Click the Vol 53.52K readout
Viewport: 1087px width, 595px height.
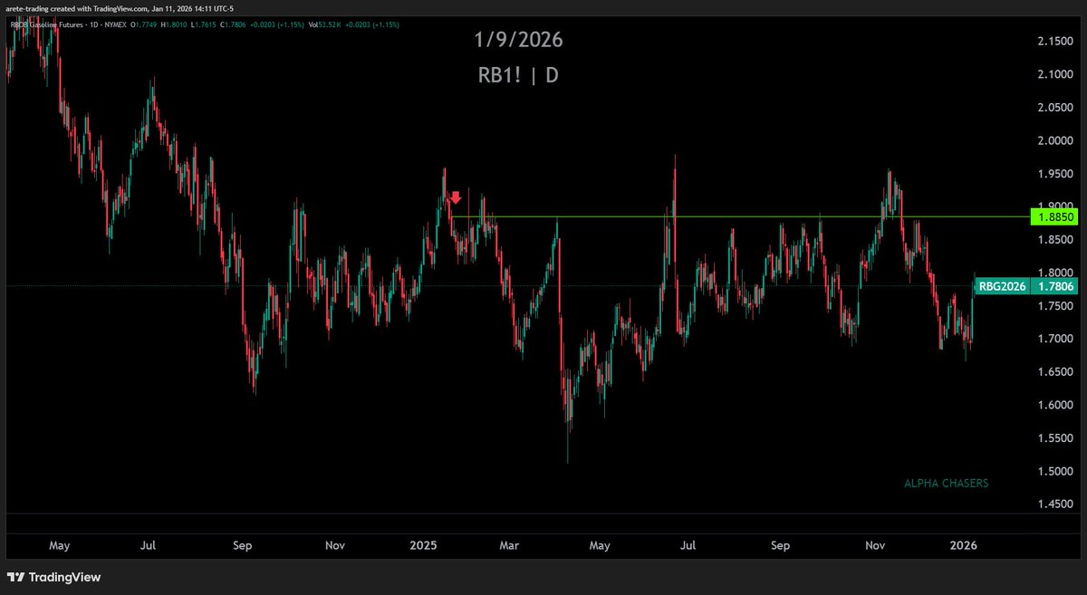click(x=326, y=25)
